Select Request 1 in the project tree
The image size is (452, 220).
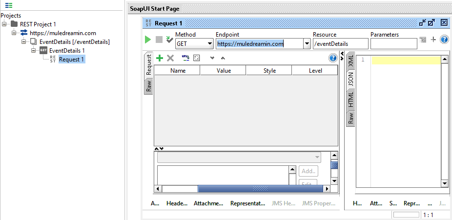(71, 60)
